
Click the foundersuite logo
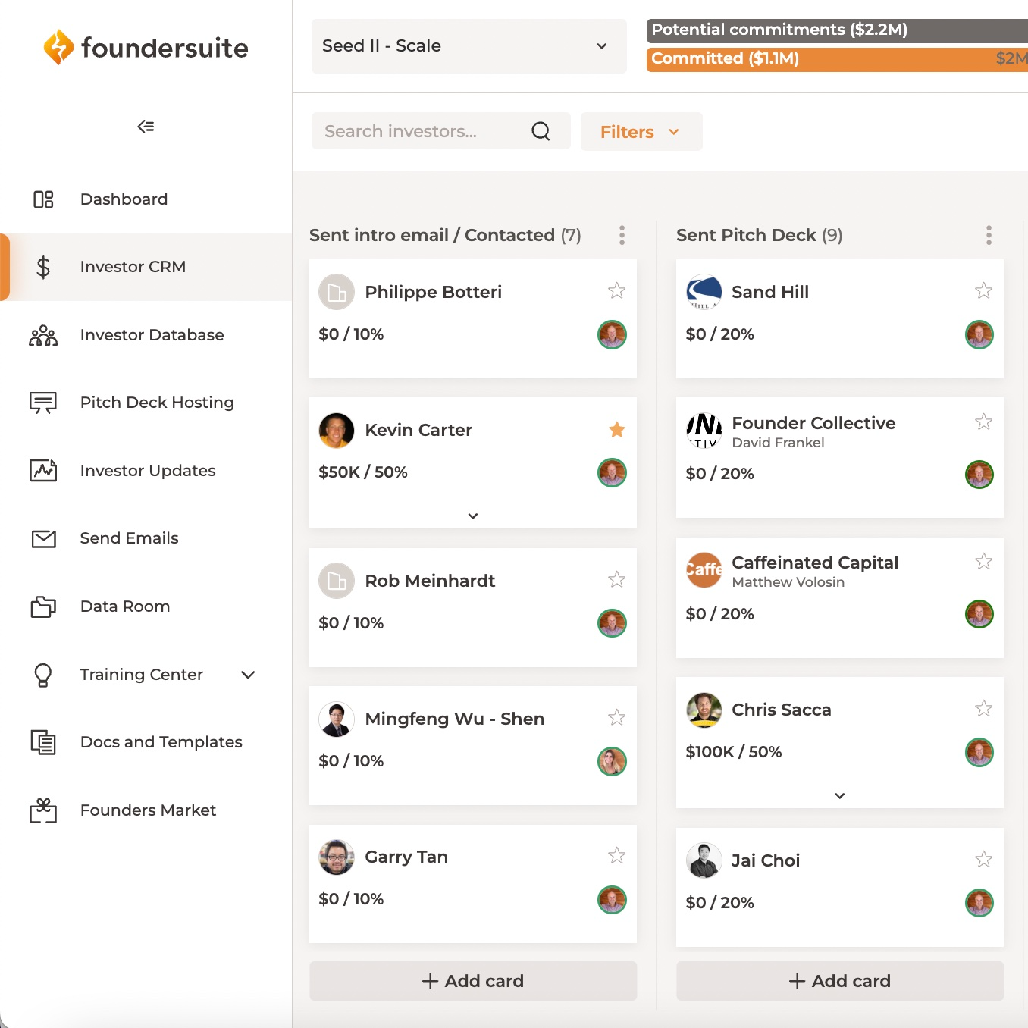(x=146, y=48)
